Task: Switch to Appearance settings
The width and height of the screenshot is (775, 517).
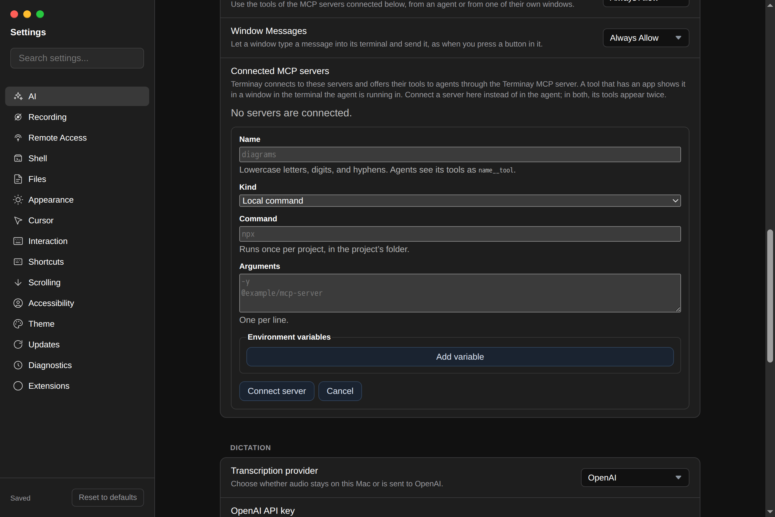Action: tap(77, 200)
